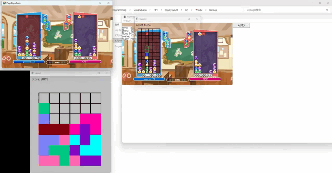Close the Assist window
This screenshot has height=173, width=332.
pos(106,73)
